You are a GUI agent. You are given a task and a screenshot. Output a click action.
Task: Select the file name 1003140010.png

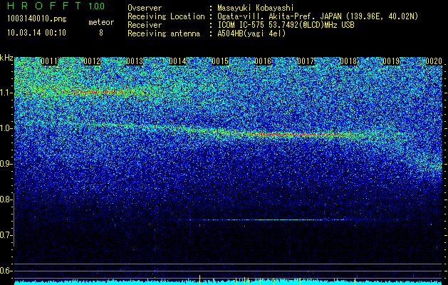36,19
